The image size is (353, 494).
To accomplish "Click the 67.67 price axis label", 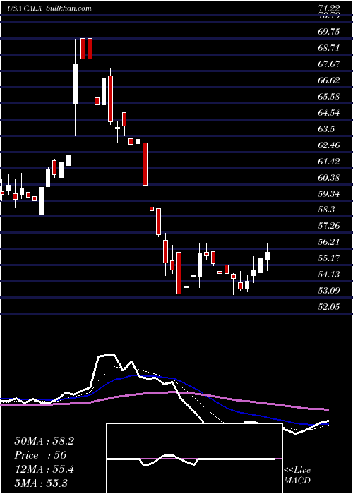I will (x=329, y=64).
